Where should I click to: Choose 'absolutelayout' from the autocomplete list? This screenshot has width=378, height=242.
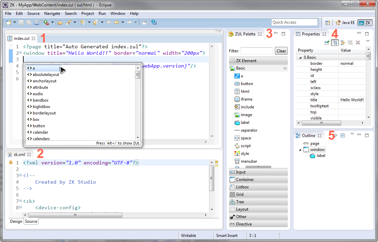pyautogui.click(x=46, y=75)
